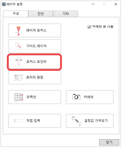Click the 설정값 가져오기 button
Viewport: 122px width, 148px height.
click(x=90, y=121)
